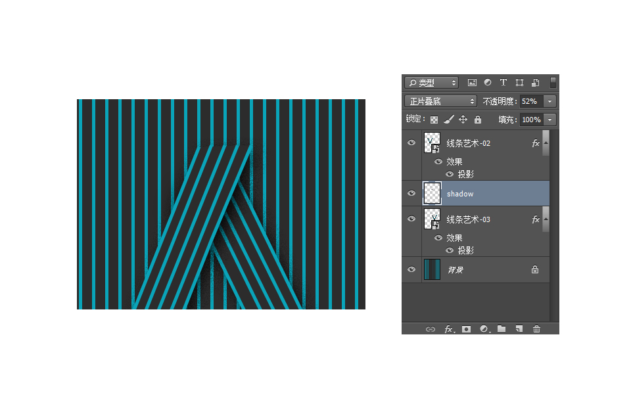
Task: Click the 填充 fill value field 100%
Action: [531, 120]
